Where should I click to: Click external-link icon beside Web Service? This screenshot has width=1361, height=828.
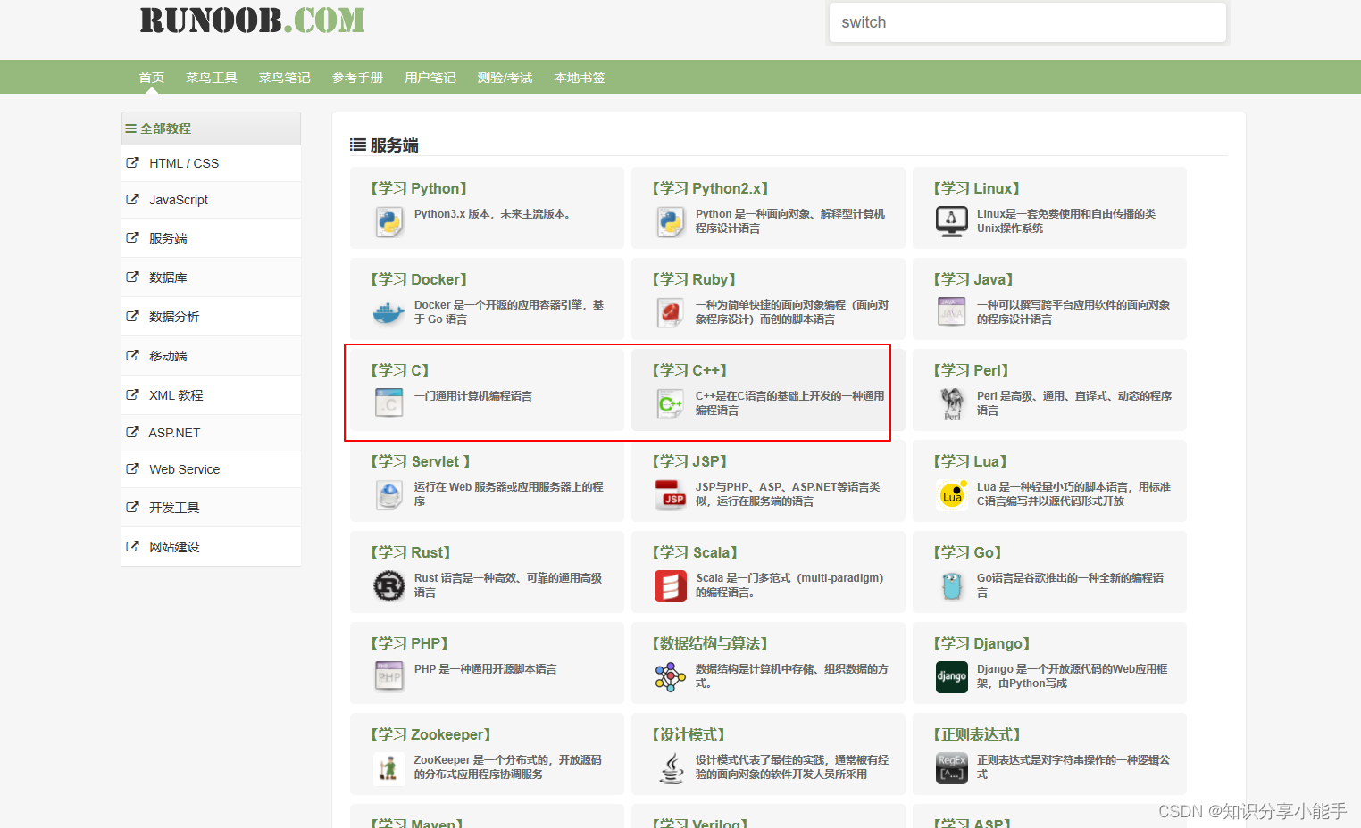(132, 468)
